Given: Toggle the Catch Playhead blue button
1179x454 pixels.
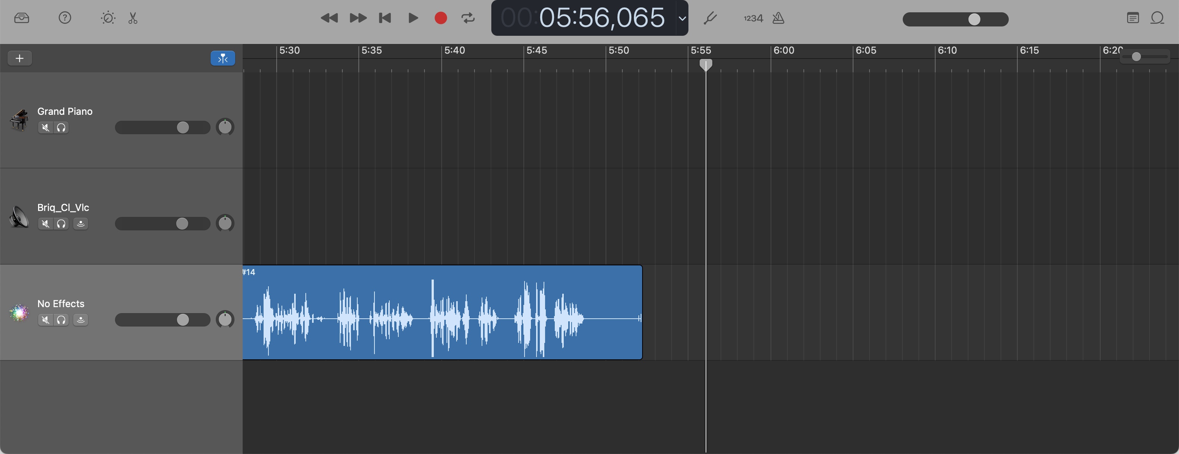Looking at the screenshot, I should pyautogui.click(x=223, y=59).
